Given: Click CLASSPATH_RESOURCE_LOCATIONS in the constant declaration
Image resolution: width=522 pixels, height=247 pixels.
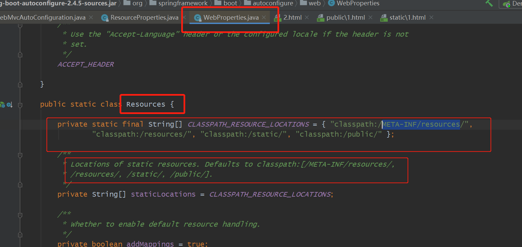Looking at the screenshot, I should [248, 124].
